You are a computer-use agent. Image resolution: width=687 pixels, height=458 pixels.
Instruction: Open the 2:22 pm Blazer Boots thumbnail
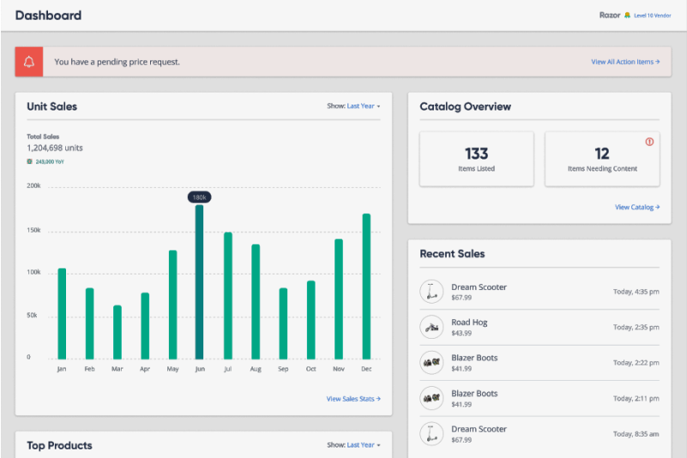click(x=431, y=363)
